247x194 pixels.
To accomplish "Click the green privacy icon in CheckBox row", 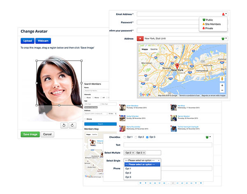I will [207, 137].
